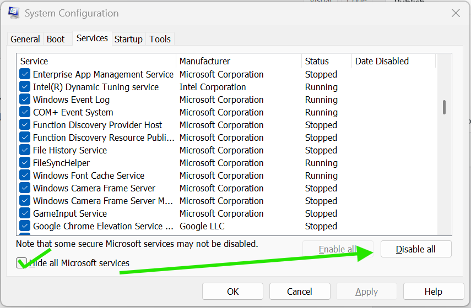Go to the Startup tab
The width and height of the screenshot is (471, 308).
128,39
